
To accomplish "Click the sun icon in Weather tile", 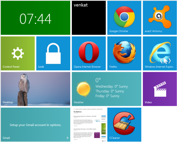I will 84,89.
